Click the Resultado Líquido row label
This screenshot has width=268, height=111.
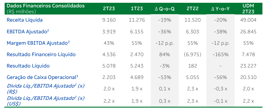pyautogui.click(x=28, y=66)
